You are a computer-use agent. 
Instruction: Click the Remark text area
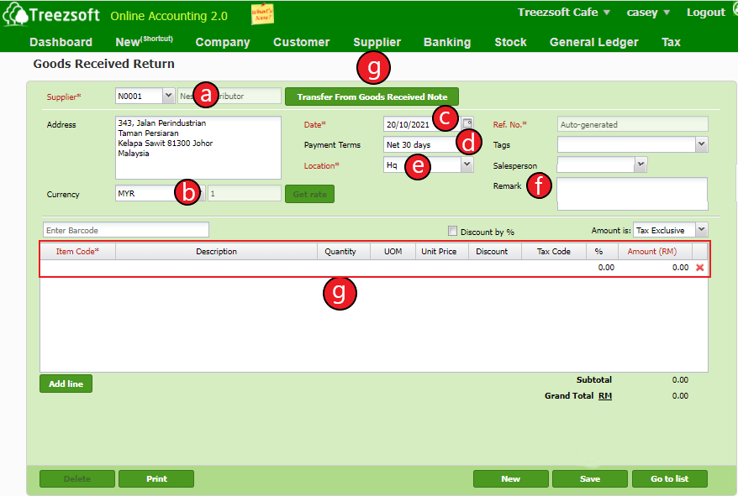pyautogui.click(x=632, y=193)
